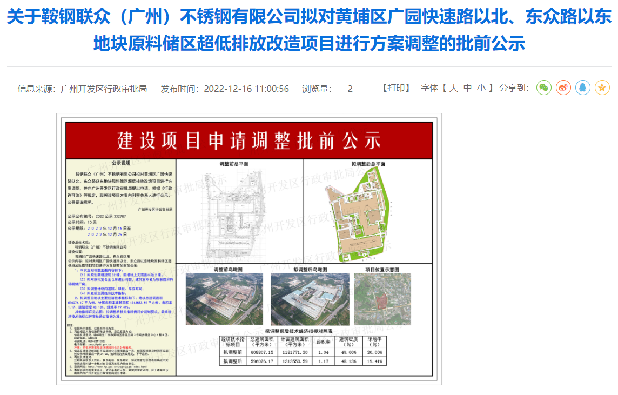
Task: Click the 拟调整前 row header
Action: click(233, 352)
